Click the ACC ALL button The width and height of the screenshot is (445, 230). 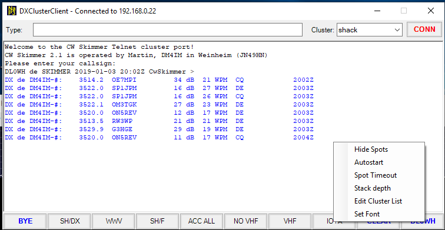point(201,221)
